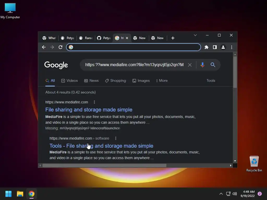Switch to the GitHub Petya tab

click(104, 38)
